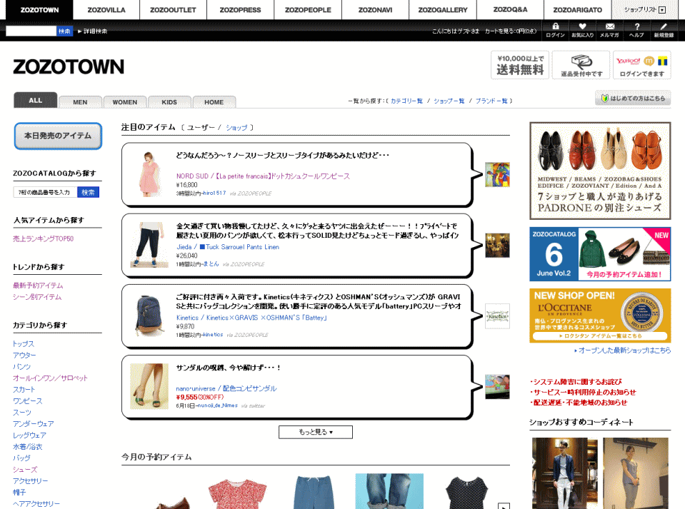The height and width of the screenshot is (509, 685).
Task: Focus the top search text box
Action: coord(31,31)
